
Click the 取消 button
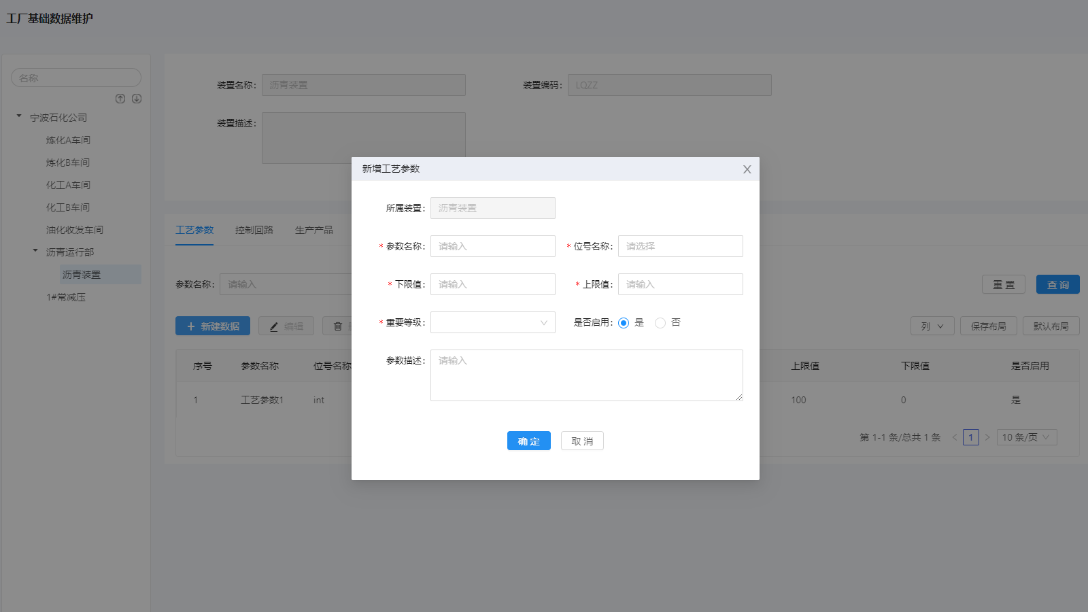582,441
